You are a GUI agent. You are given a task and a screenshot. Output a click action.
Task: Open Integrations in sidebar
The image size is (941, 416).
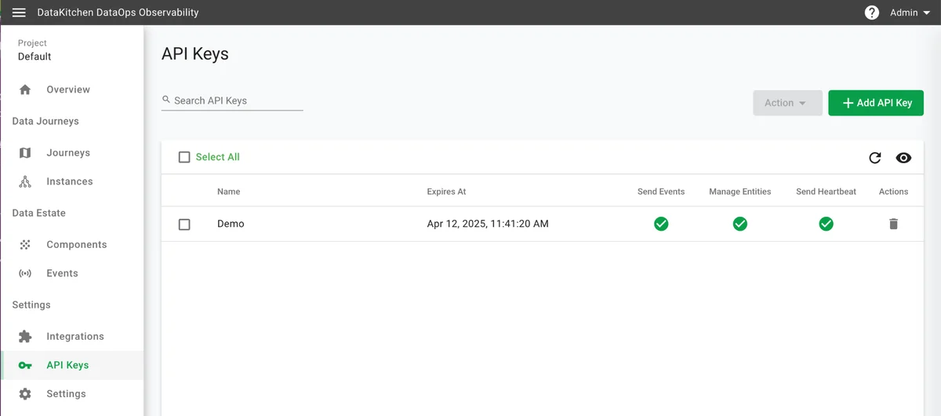tap(72, 337)
